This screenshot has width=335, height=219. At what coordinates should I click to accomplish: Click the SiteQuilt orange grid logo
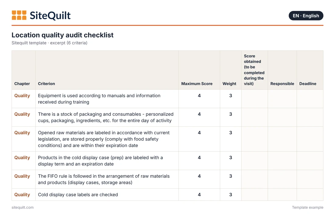click(19, 15)
